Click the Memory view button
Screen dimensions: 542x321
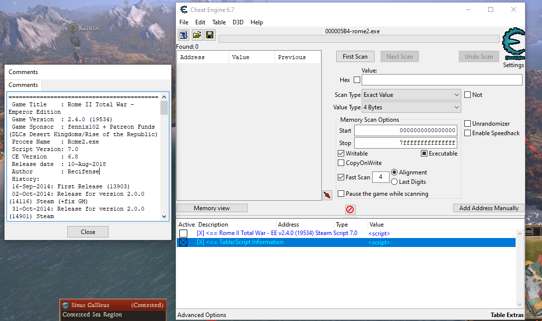coord(212,208)
